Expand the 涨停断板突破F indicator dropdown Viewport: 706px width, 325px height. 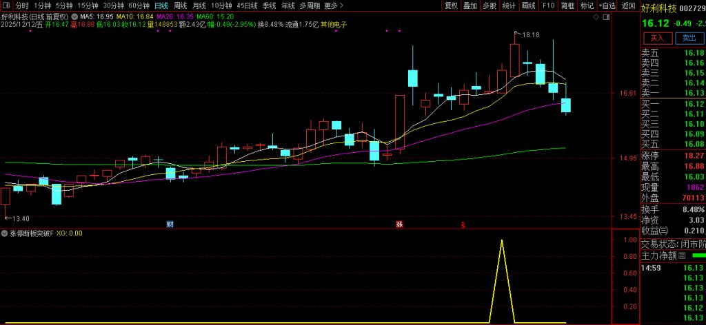click(x=5, y=233)
